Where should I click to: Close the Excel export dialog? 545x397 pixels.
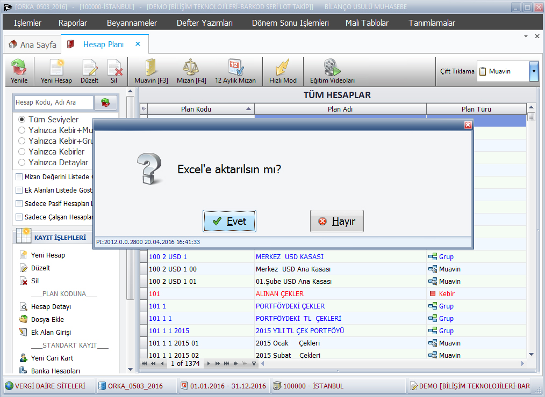click(468, 125)
